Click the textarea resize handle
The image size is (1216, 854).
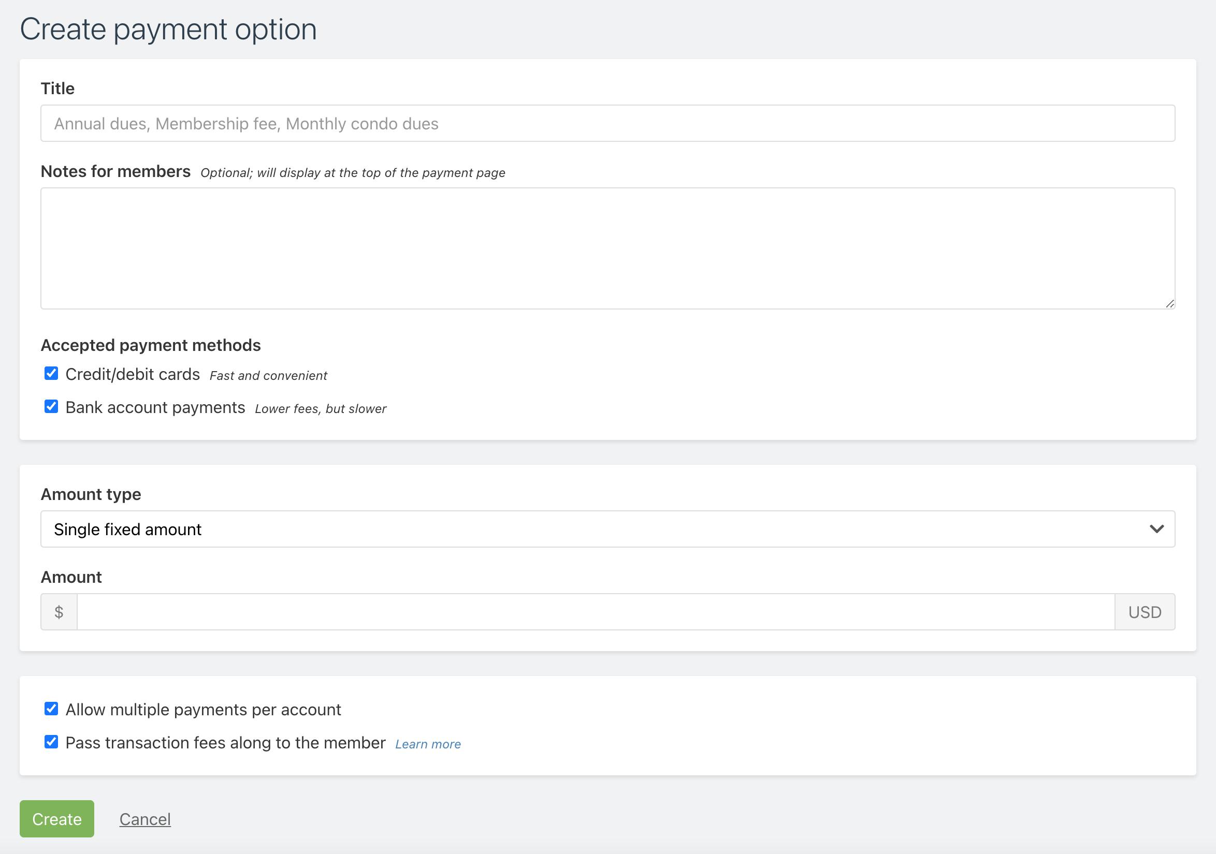1169,304
